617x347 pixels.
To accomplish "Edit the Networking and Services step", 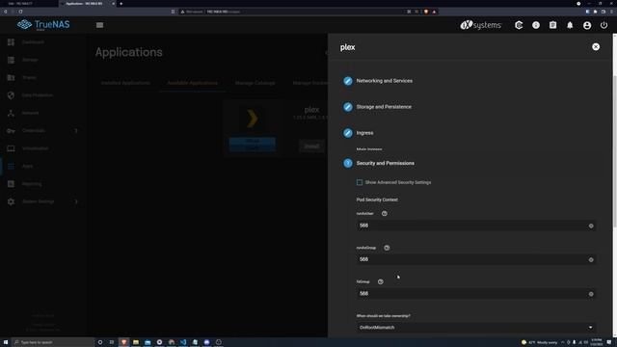I will click(x=348, y=81).
